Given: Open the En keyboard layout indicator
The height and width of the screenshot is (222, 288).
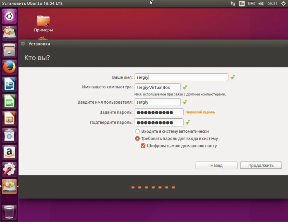Looking at the screenshot, I should click(242, 3).
